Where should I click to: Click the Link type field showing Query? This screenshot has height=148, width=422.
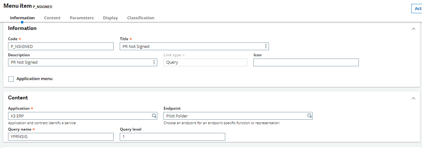[x=205, y=62]
